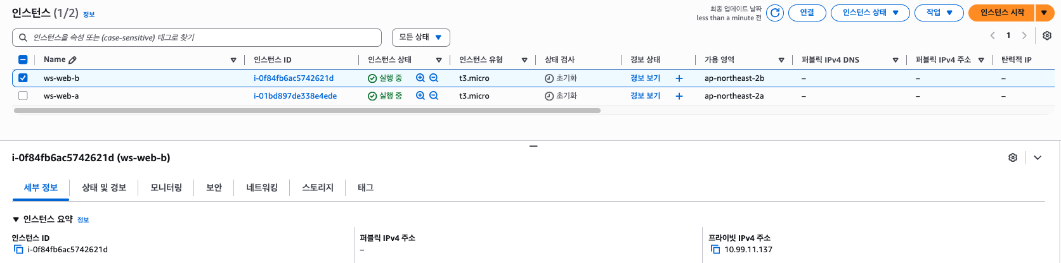Uncheck the ws-web-b row checkbox

23,78
